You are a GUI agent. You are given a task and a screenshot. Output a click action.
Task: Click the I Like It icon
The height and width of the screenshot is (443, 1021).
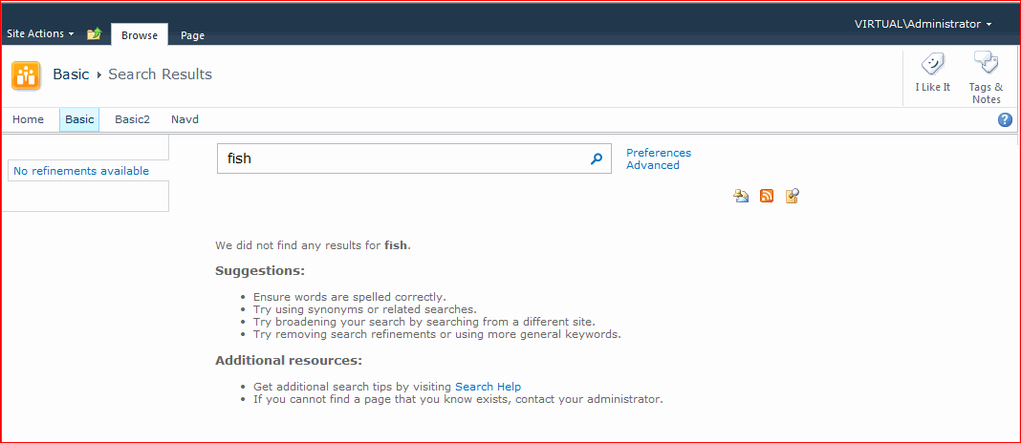932,65
